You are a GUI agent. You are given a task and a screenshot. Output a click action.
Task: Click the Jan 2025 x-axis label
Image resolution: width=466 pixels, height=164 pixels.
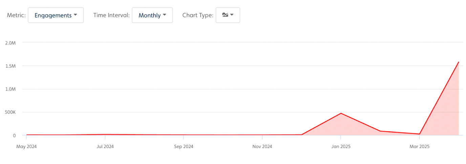[341, 146]
